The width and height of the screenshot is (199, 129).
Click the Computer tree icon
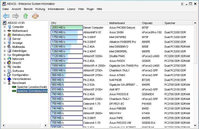(9, 27)
